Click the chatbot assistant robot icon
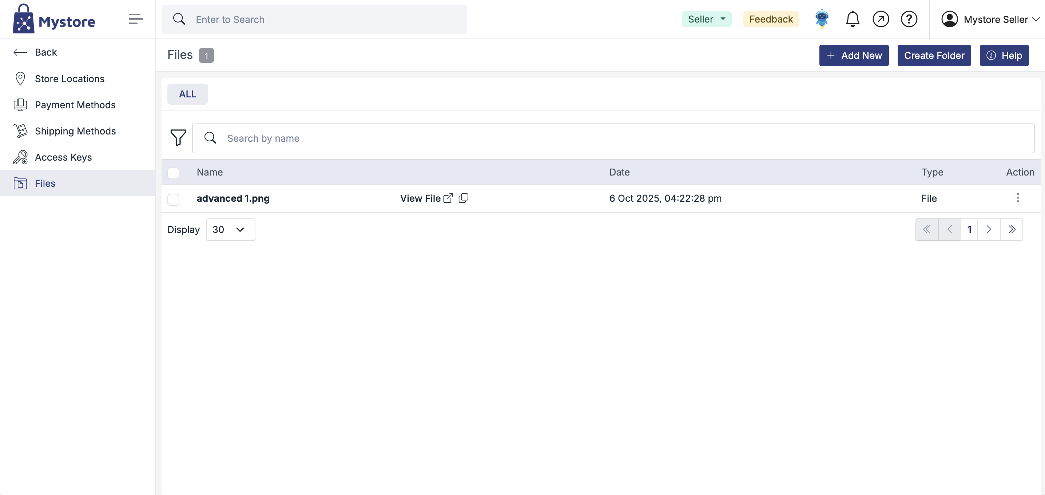The width and height of the screenshot is (1045, 495). coord(822,19)
